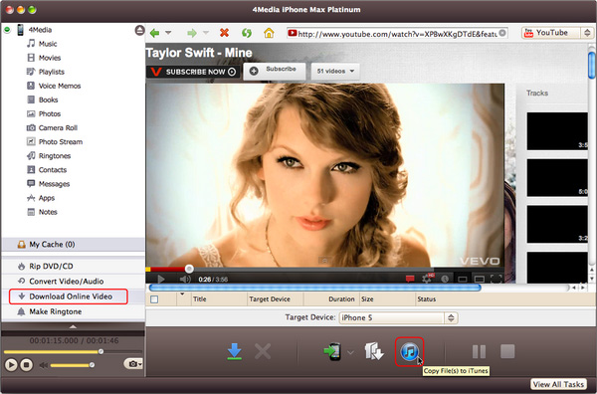597x394 pixels.
Task: Eject the 4Media device
Action: point(139,30)
